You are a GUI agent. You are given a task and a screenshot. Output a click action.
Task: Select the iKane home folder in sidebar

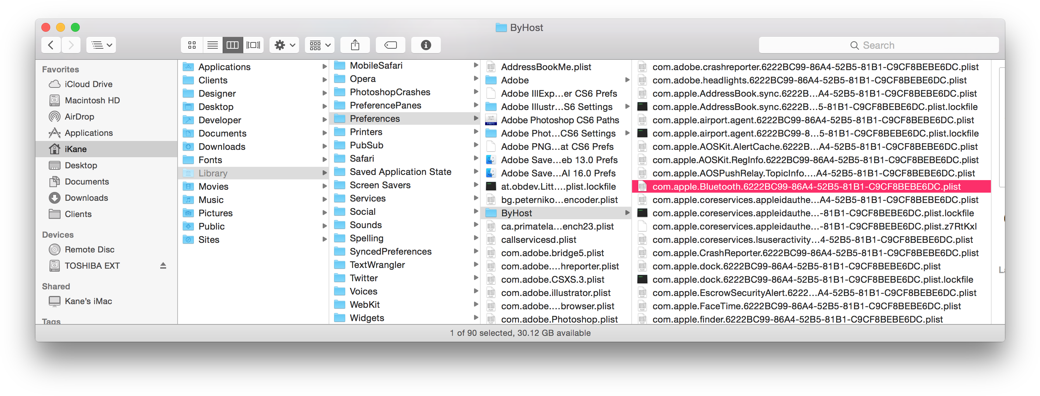[x=107, y=149]
